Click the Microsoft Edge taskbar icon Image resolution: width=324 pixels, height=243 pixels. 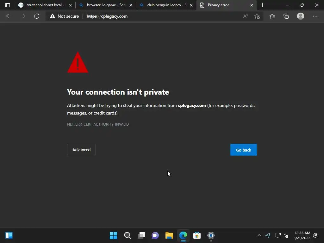(x=183, y=235)
